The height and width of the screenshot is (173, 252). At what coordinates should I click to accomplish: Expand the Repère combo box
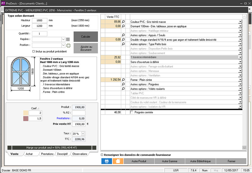coord(63,39)
